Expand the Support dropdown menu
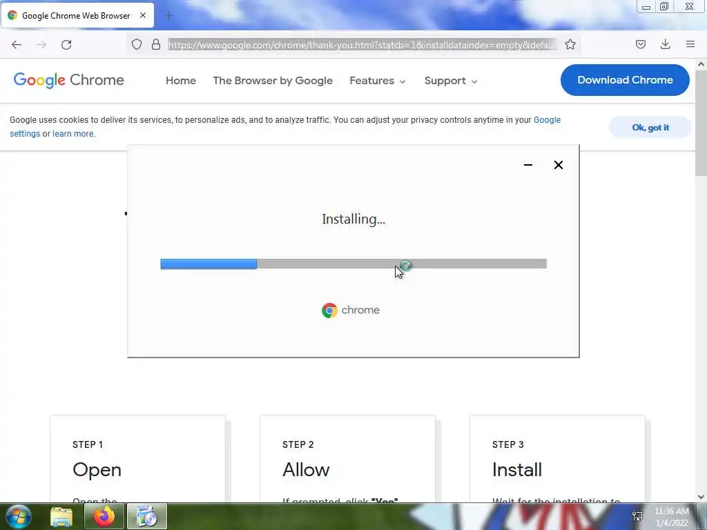 pos(450,81)
